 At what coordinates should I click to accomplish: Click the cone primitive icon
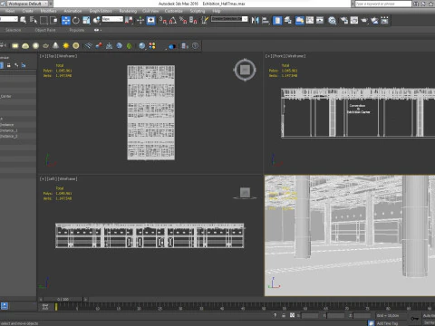pyautogui.click(x=55, y=46)
